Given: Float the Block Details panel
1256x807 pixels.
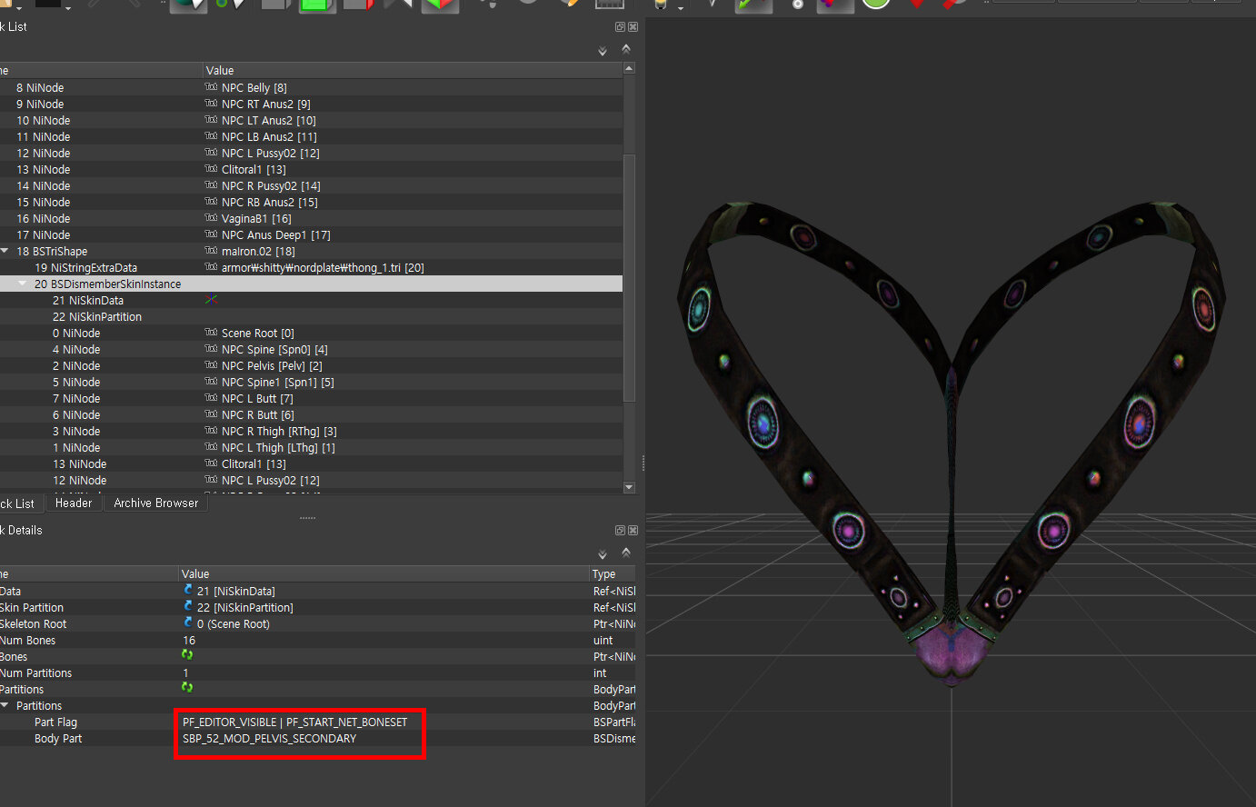Looking at the screenshot, I should click(620, 531).
